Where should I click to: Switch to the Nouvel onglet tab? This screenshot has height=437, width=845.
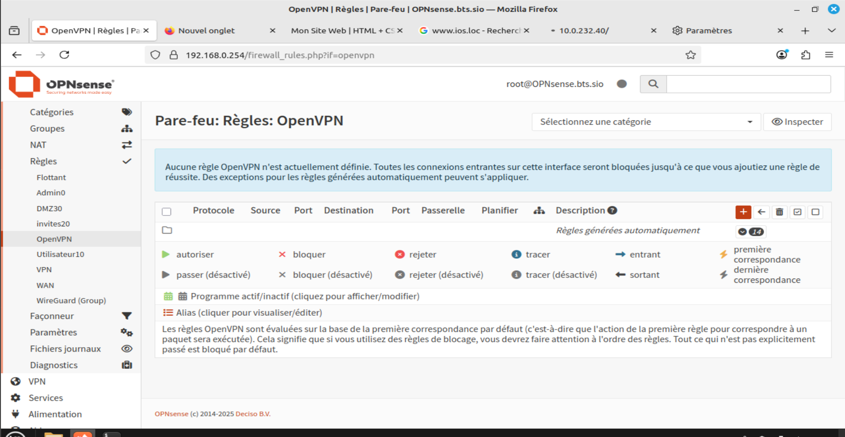pyautogui.click(x=220, y=30)
